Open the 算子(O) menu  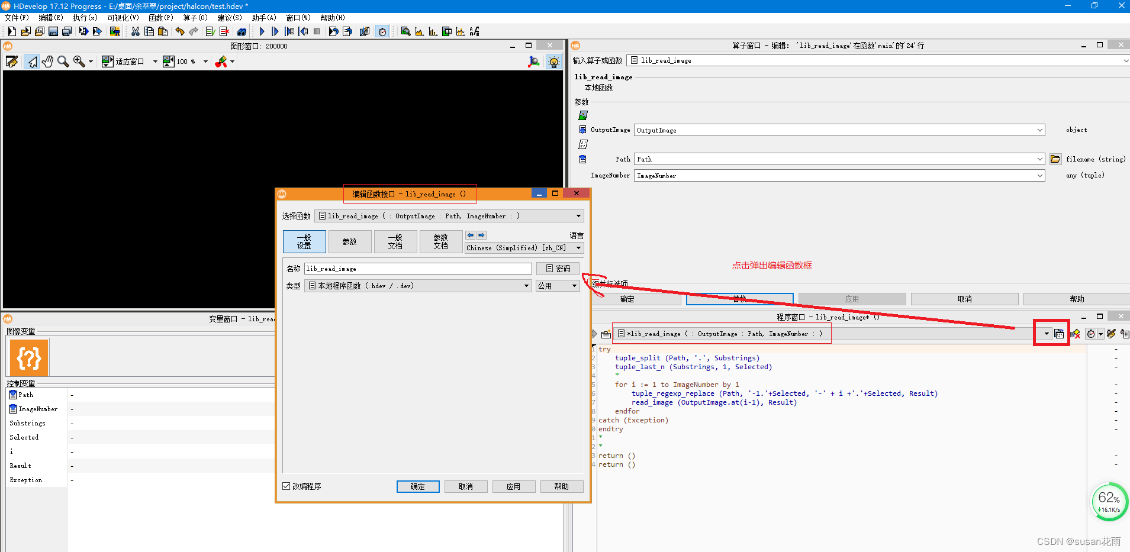pyautogui.click(x=195, y=18)
